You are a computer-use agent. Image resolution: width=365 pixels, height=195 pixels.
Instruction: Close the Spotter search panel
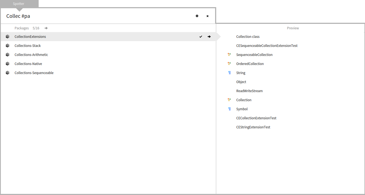click(x=207, y=16)
